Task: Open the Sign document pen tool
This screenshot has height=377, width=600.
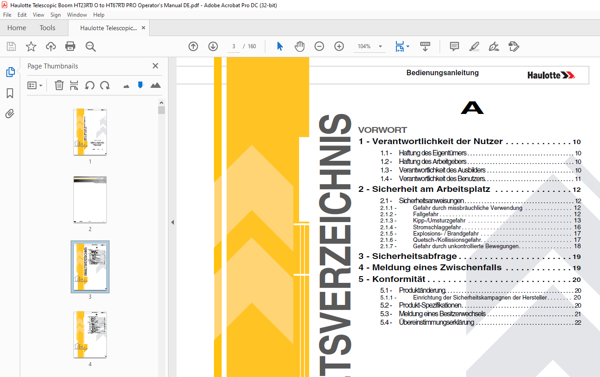Action: pos(494,46)
